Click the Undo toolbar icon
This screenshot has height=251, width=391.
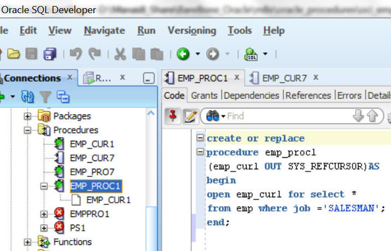tap(76, 54)
